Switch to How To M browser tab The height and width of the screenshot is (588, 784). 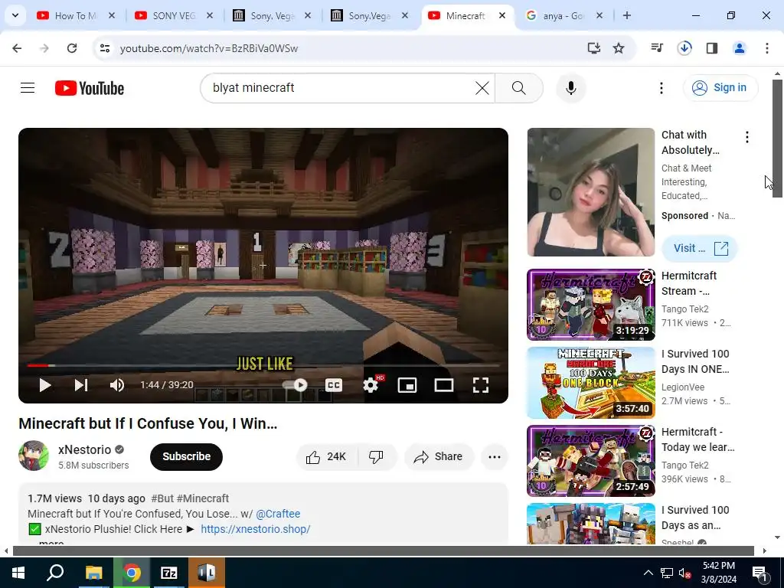tap(76, 16)
